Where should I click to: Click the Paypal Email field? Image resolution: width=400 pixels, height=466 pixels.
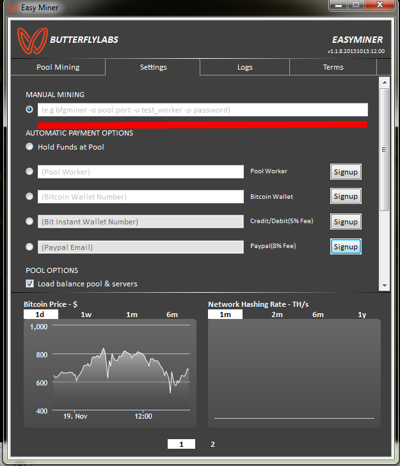click(140, 247)
